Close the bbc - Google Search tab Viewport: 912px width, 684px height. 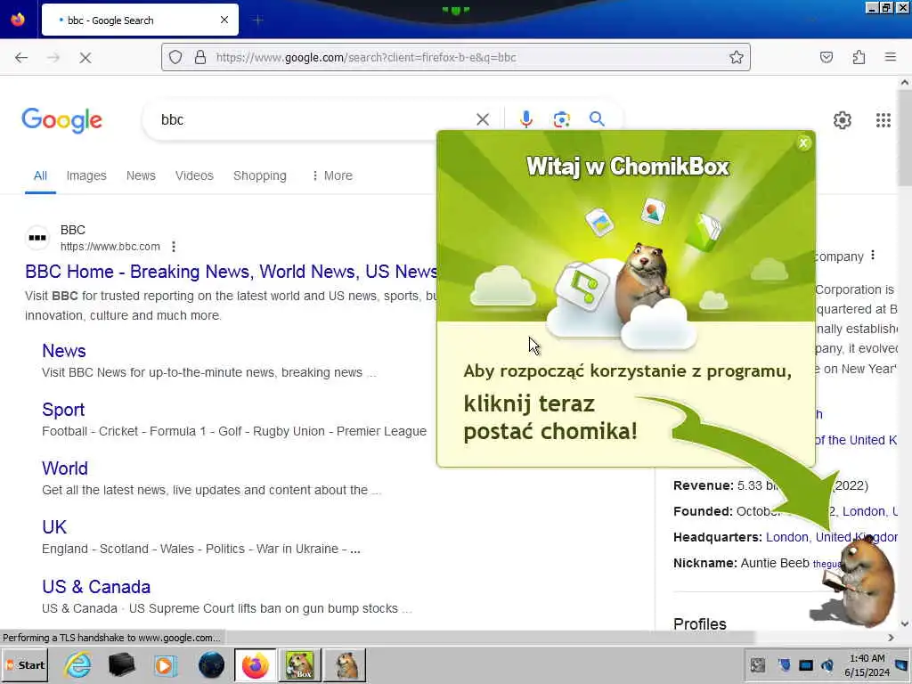(224, 20)
